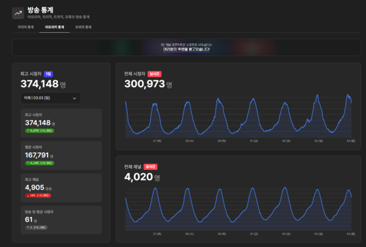Click the 방송 당 평균 시청자 stat card
366x247 pixels.
[x=60, y=220]
